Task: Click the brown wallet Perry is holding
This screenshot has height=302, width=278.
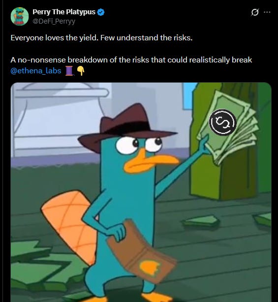Action: 141,251
